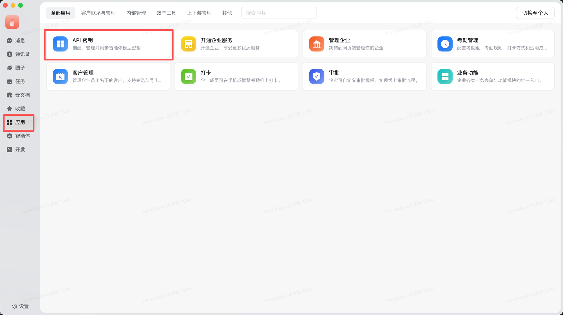This screenshot has height=315, width=563.
Task: Click the 打卡 title text
Action: (x=205, y=73)
